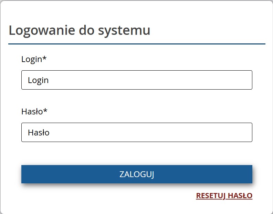
Task: Focus the Hasło password field
Action: click(x=137, y=132)
